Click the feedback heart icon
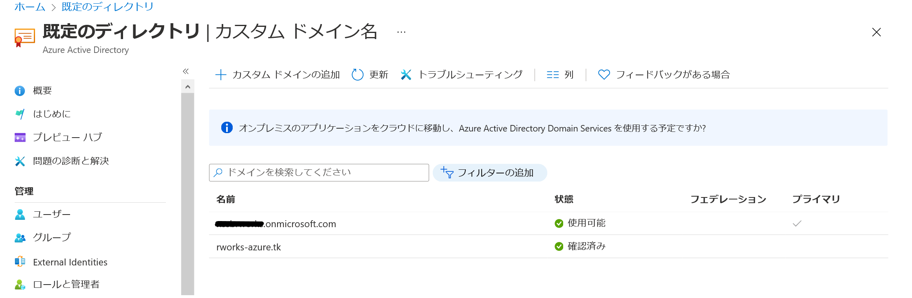The image size is (912, 298). point(604,74)
